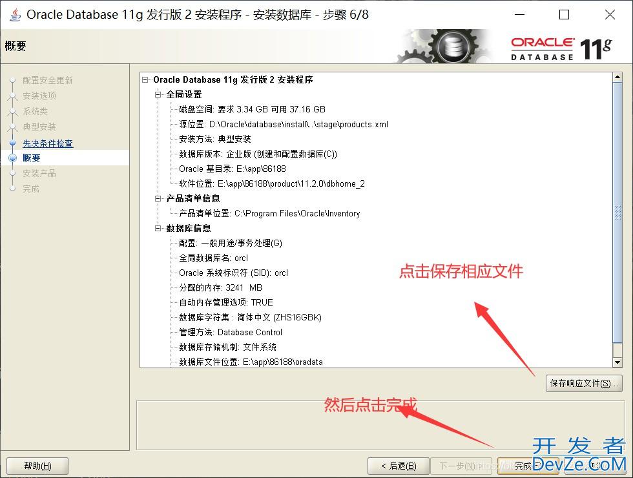Select the Oracle 系统标识符 (SID) row
Screen dimensions: 633x478
[x=233, y=273]
